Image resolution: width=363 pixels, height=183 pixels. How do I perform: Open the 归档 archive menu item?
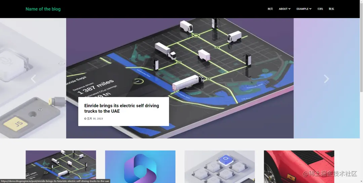click(x=320, y=9)
